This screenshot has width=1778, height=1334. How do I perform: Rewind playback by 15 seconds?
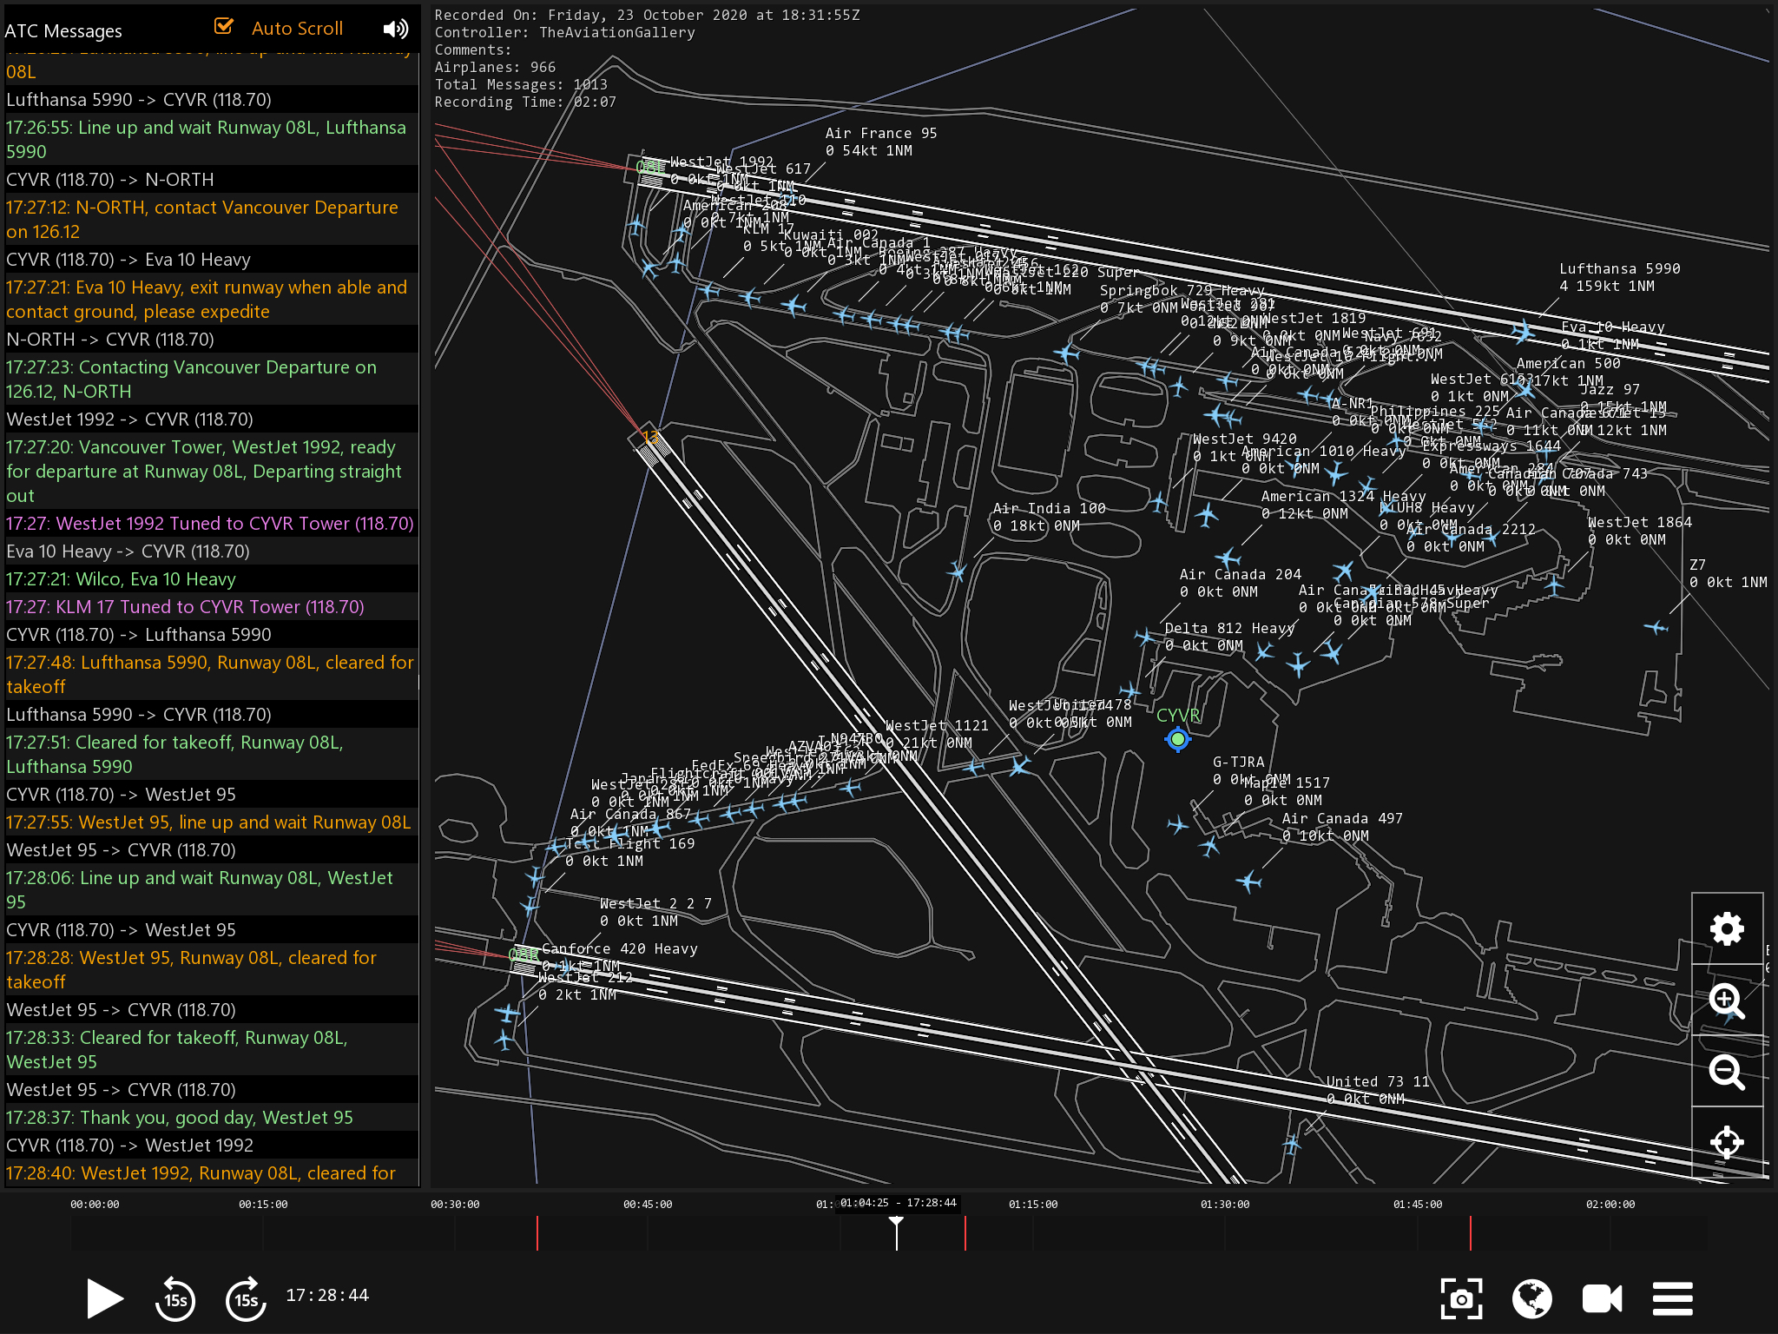click(x=175, y=1299)
